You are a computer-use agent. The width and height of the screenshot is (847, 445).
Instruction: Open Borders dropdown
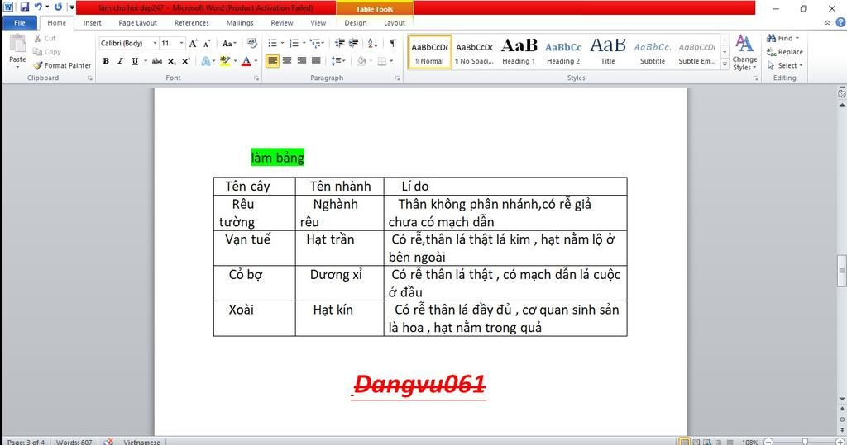[x=391, y=61]
